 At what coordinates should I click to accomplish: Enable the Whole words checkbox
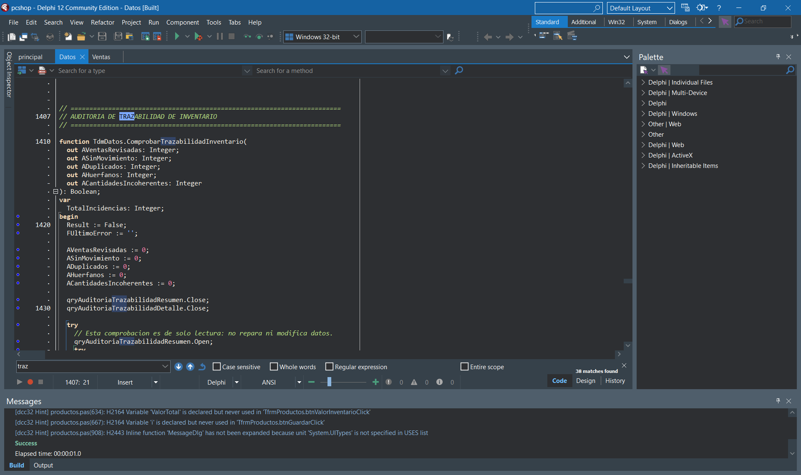pyautogui.click(x=274, y=367)
